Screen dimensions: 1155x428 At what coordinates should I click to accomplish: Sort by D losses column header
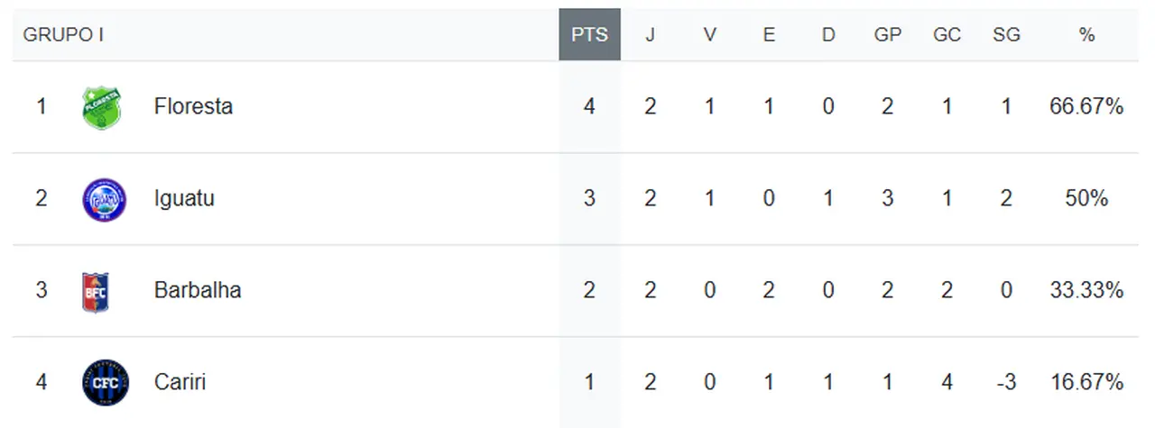pos(828,35)
